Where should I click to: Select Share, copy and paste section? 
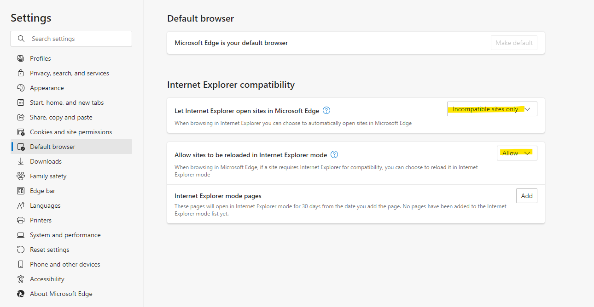click(71, 117)
